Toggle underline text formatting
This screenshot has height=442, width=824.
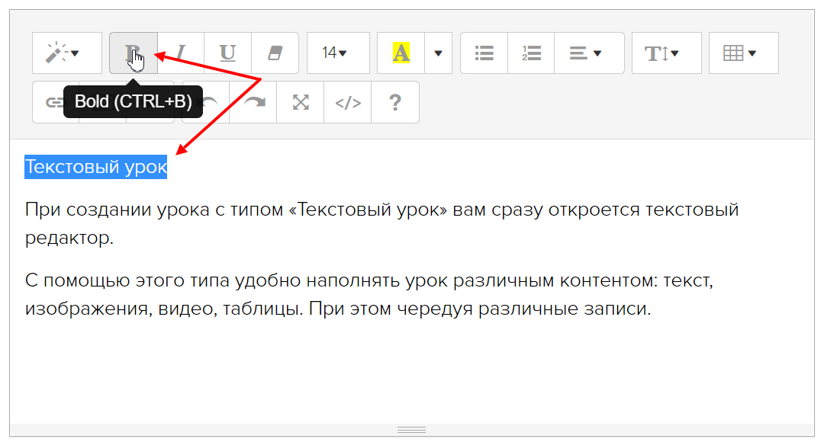(x=227, y=53)
